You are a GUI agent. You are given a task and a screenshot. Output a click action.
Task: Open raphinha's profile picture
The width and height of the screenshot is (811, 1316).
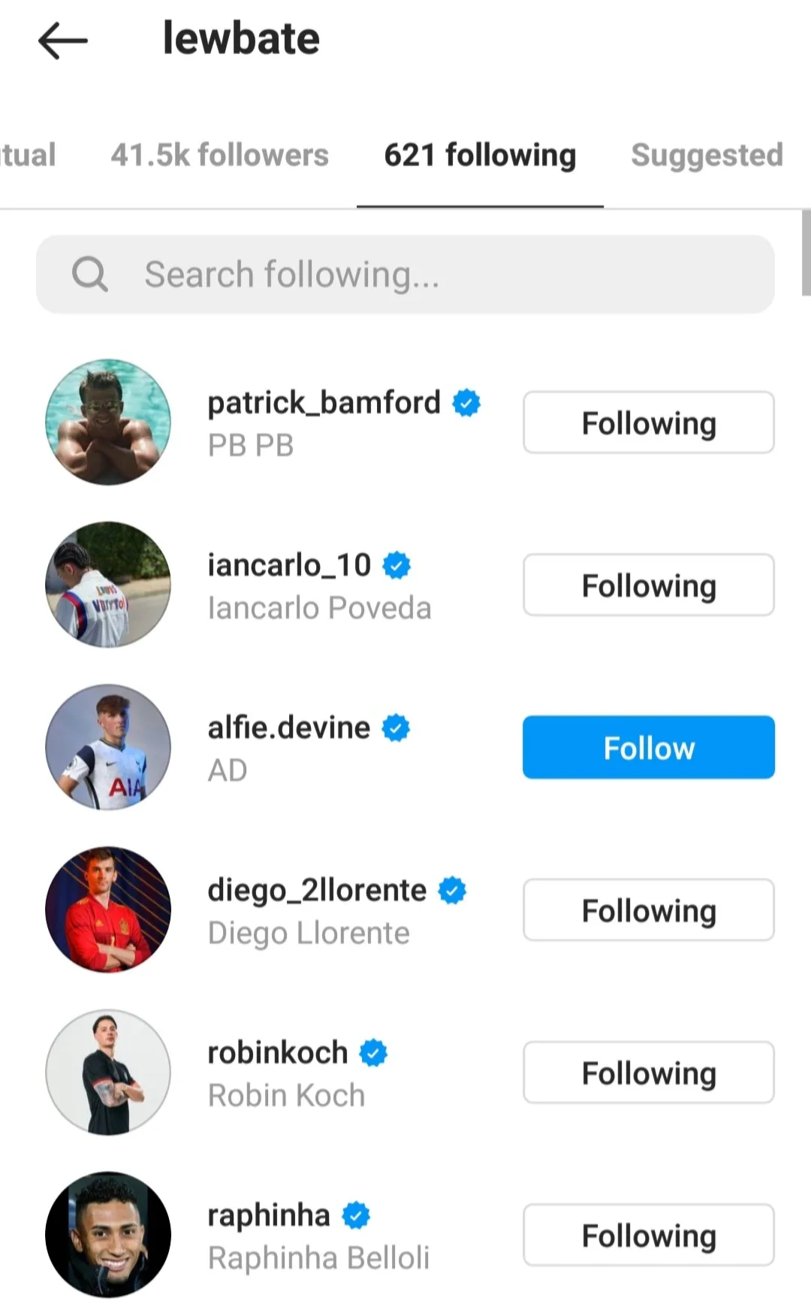coord(108,1234)
